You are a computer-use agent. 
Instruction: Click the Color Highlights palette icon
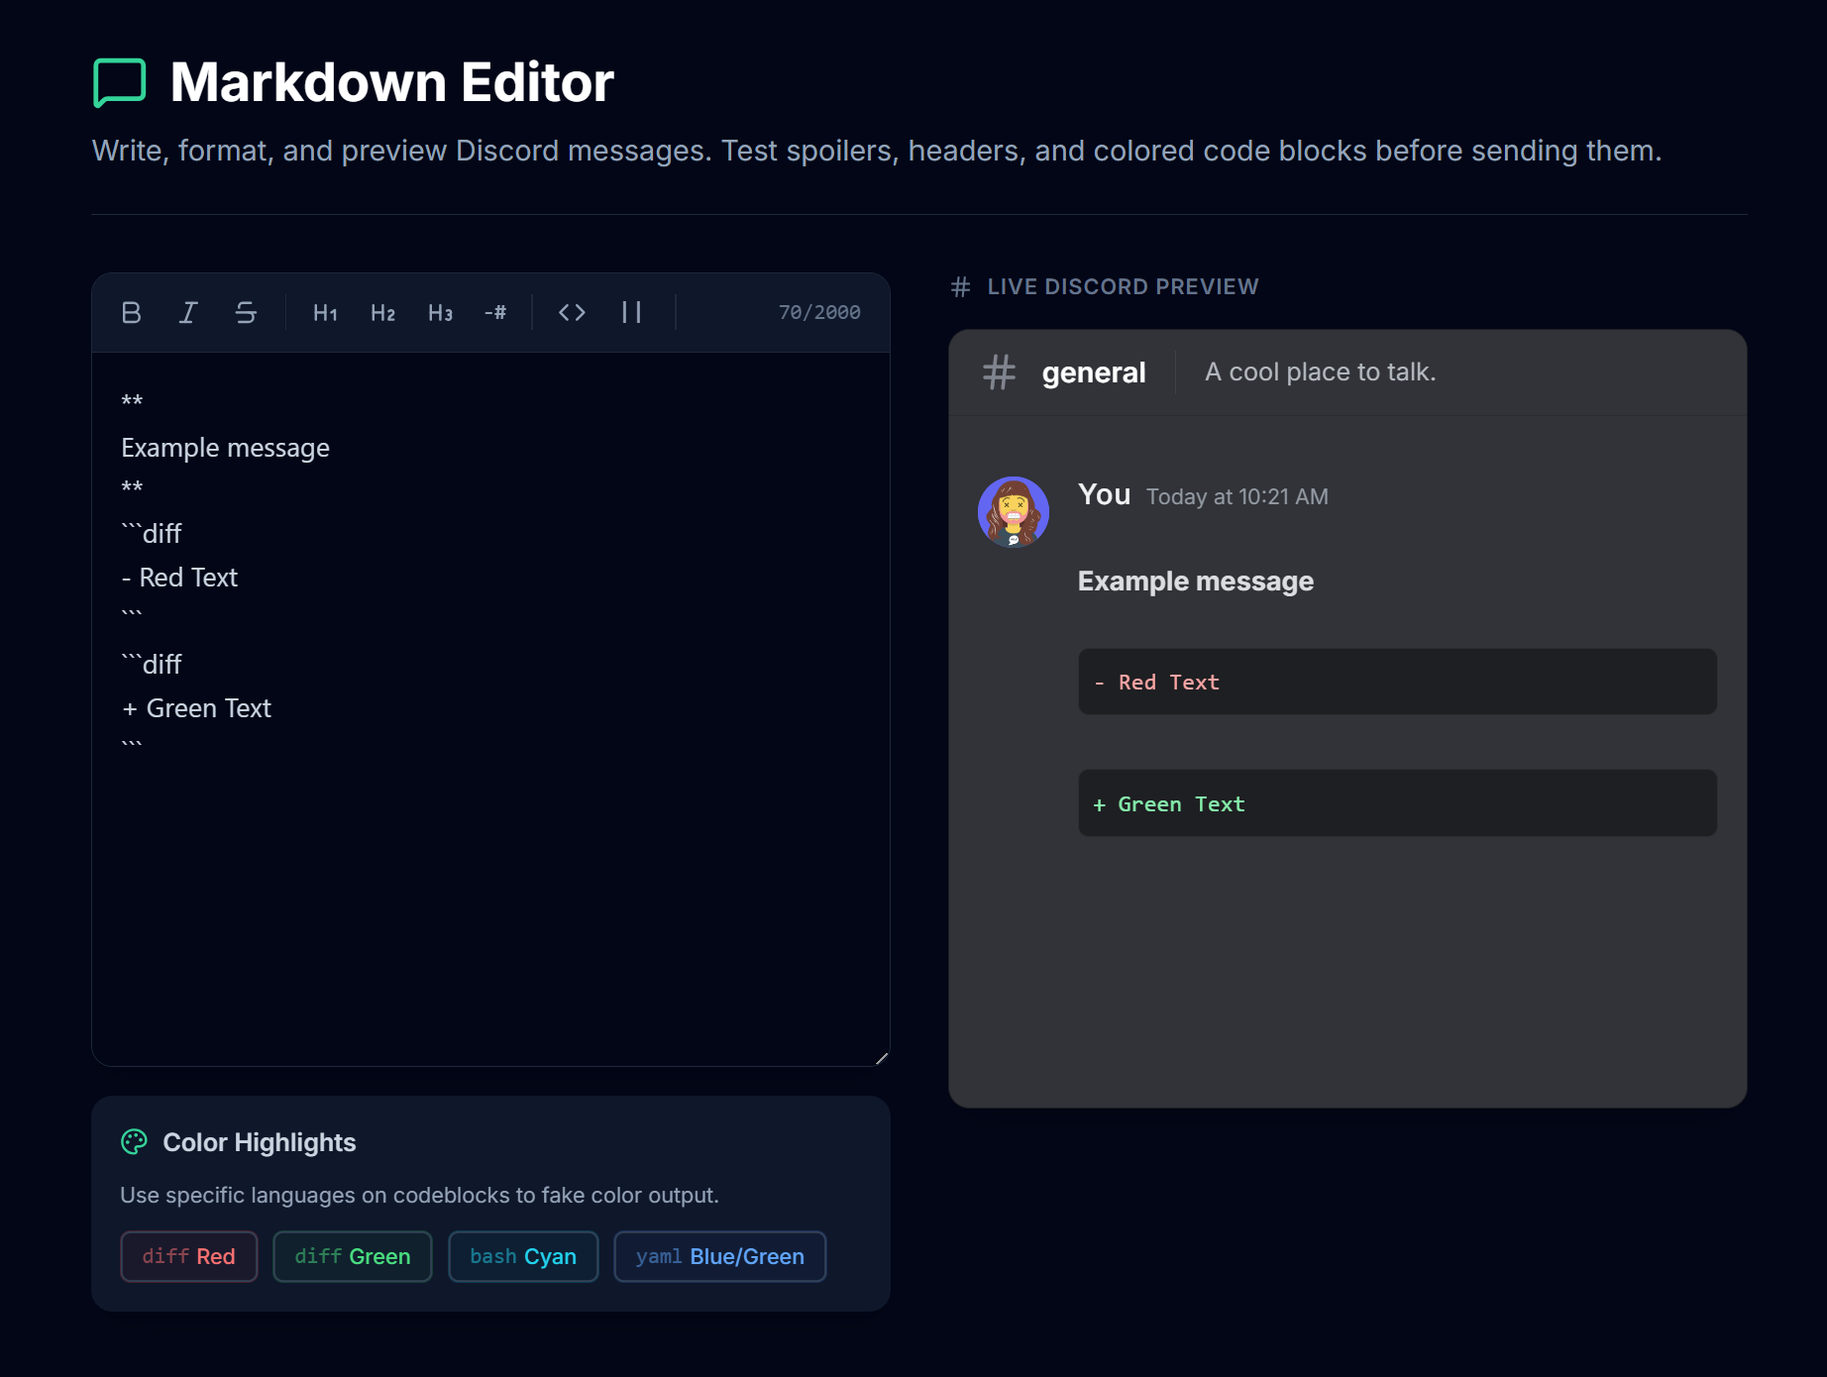point(134,1142)
